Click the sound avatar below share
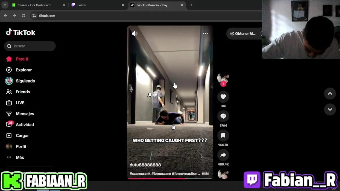The height and width of the screenshot is (191, 340). tap(223, 175)
